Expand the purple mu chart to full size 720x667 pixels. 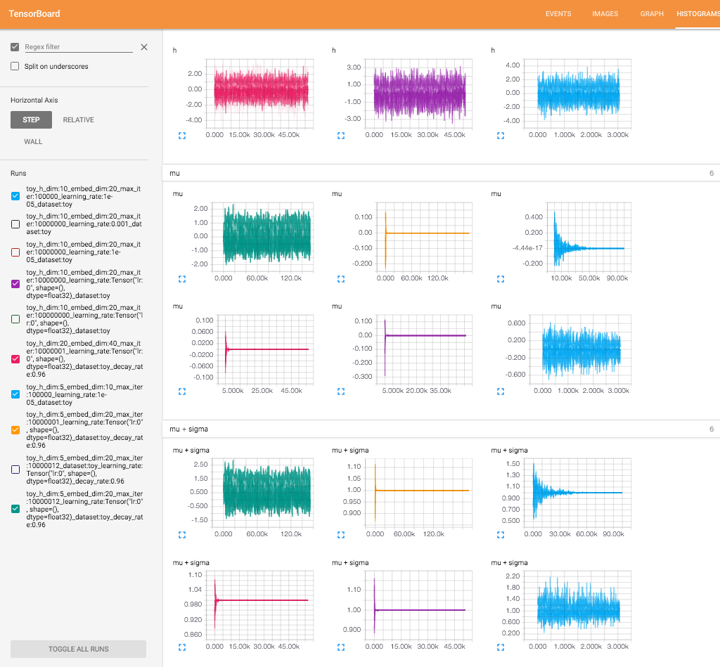(x=341, y=391)
